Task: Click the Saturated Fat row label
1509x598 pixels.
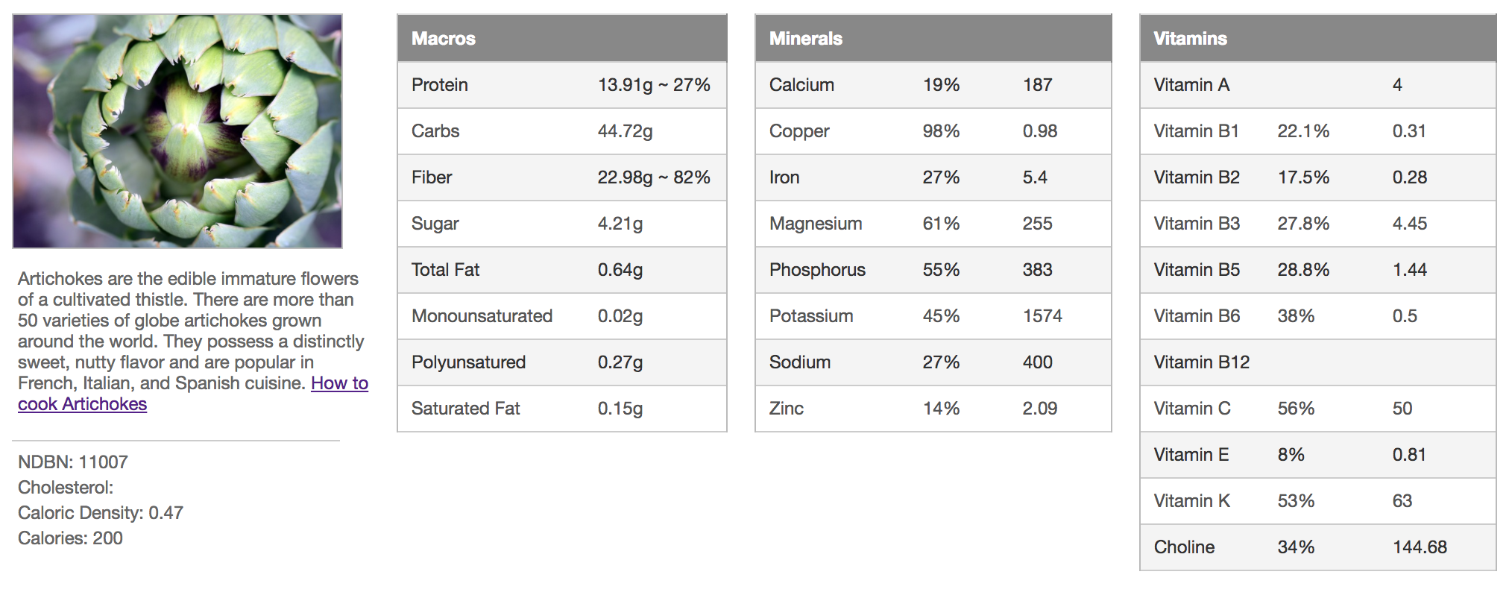Action: [465, 409]
